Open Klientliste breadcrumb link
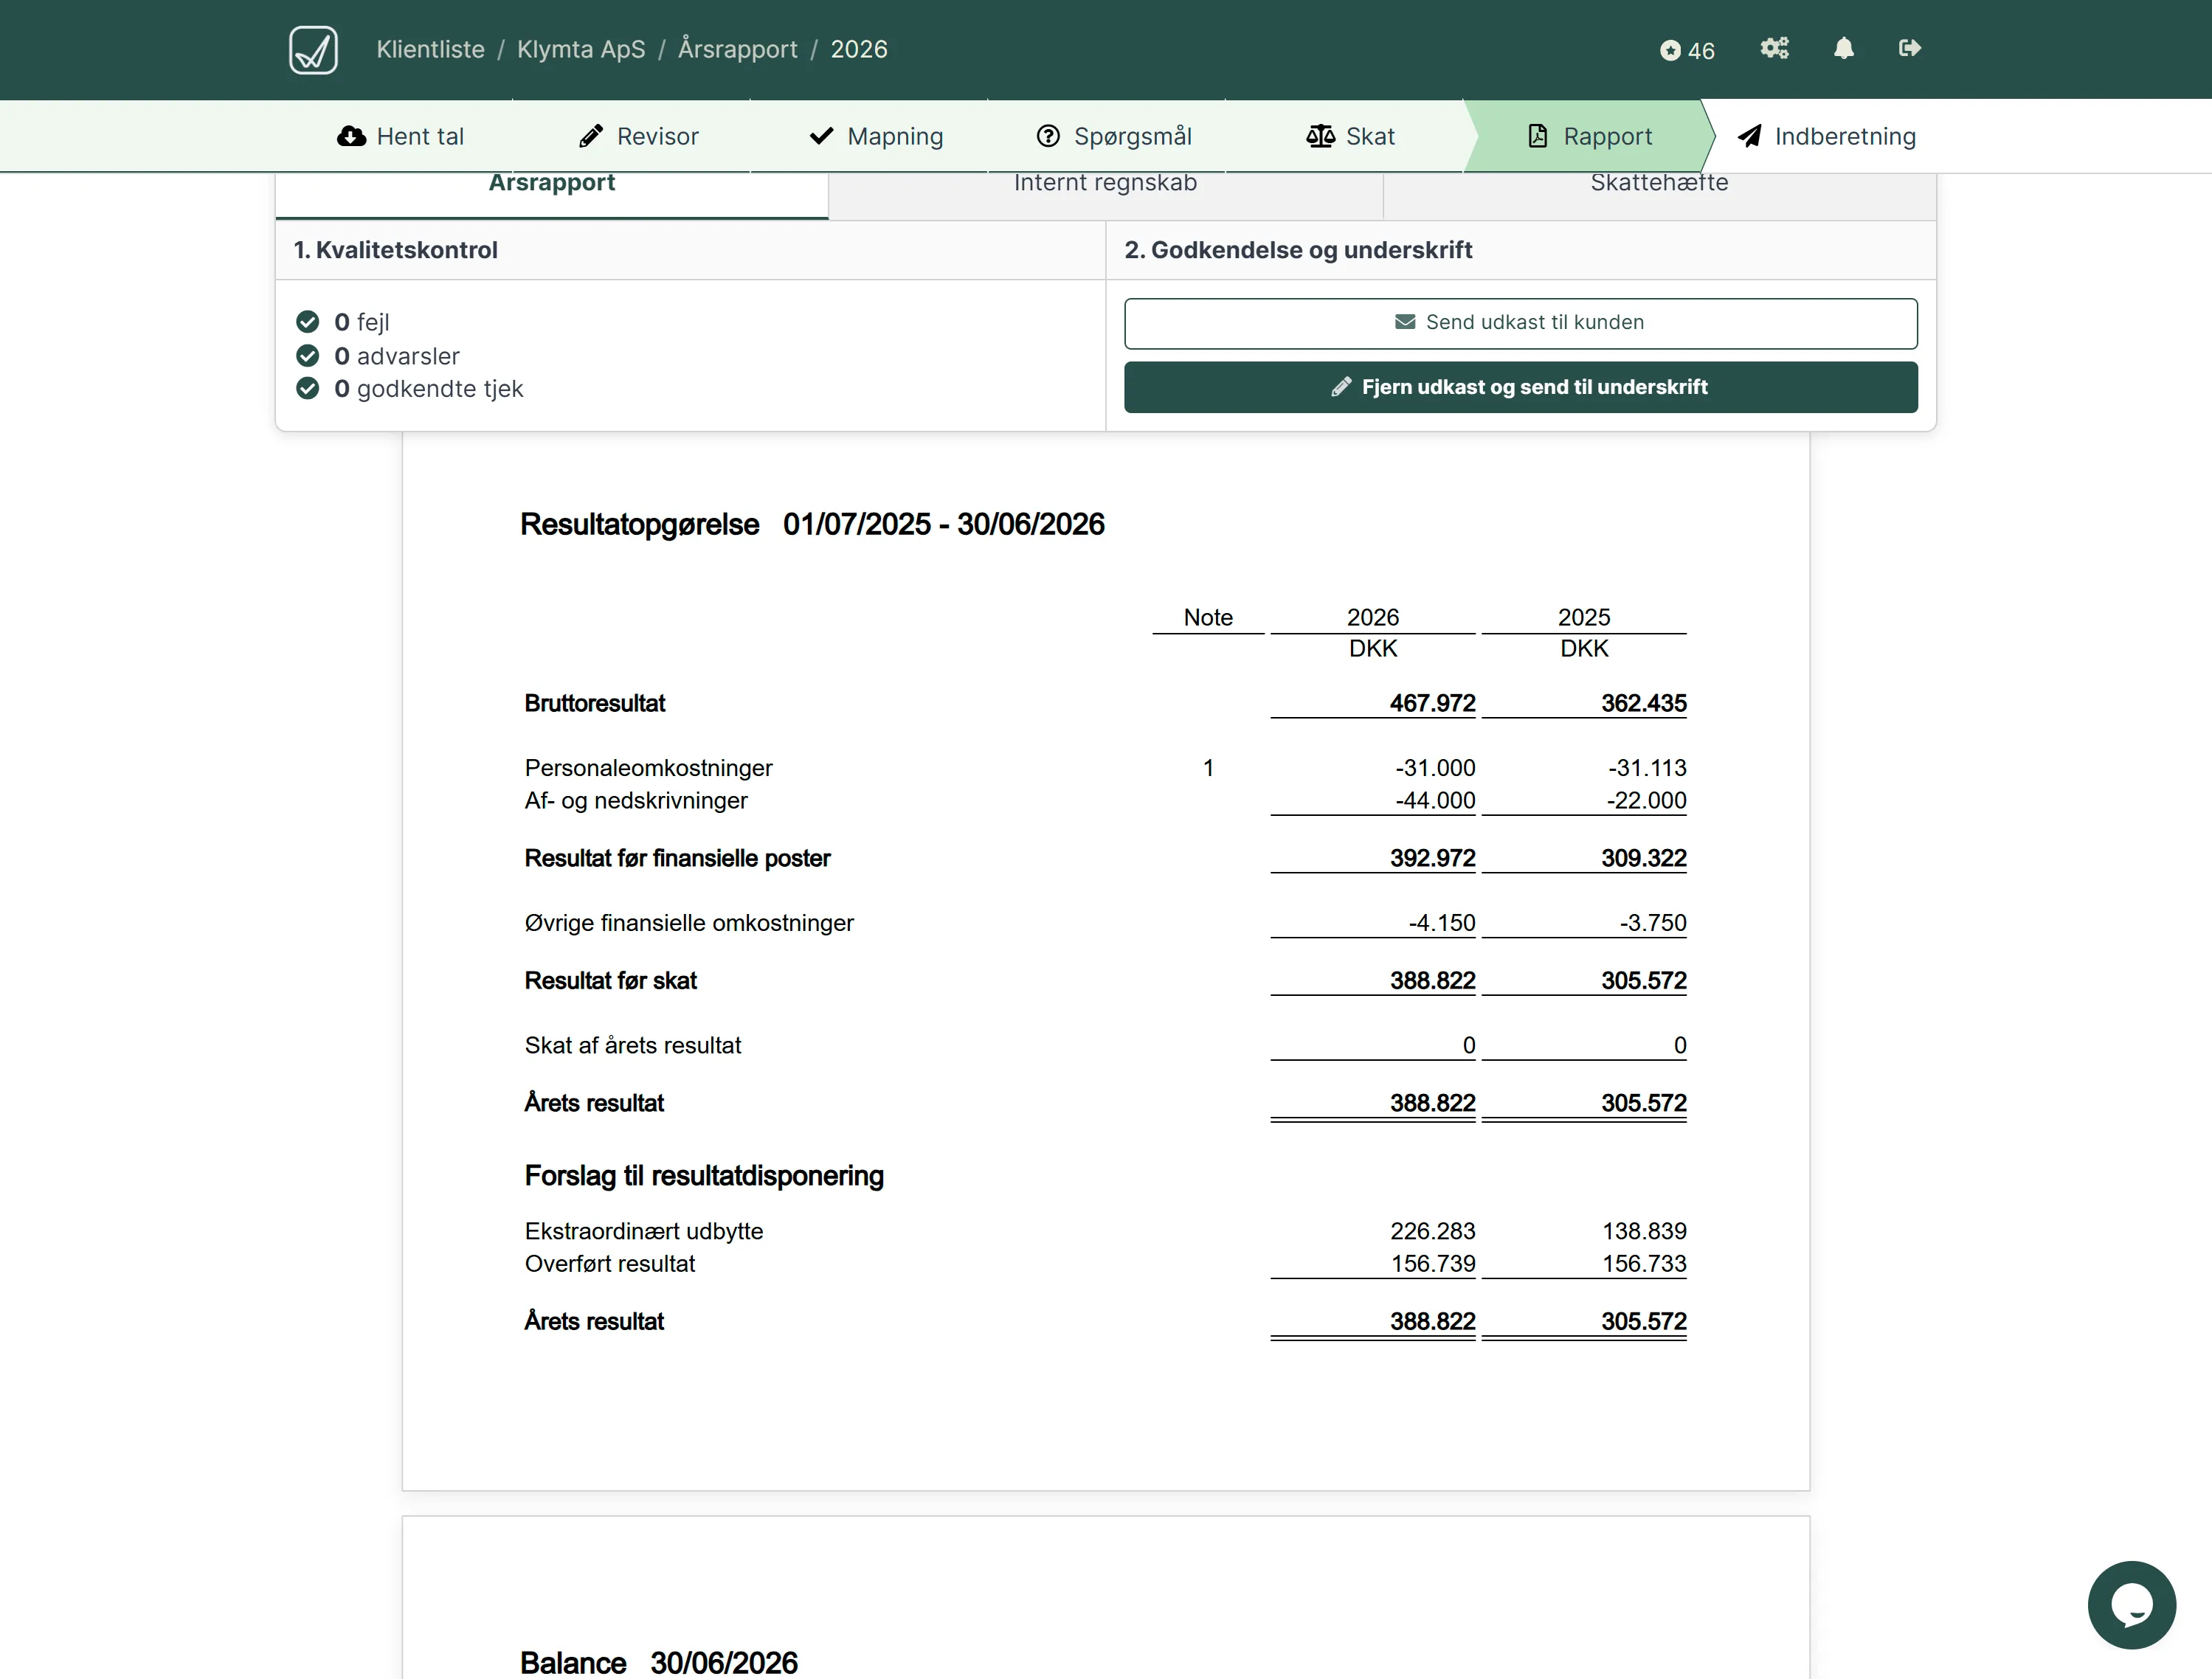The image size is (2212, 1679). 430,49
